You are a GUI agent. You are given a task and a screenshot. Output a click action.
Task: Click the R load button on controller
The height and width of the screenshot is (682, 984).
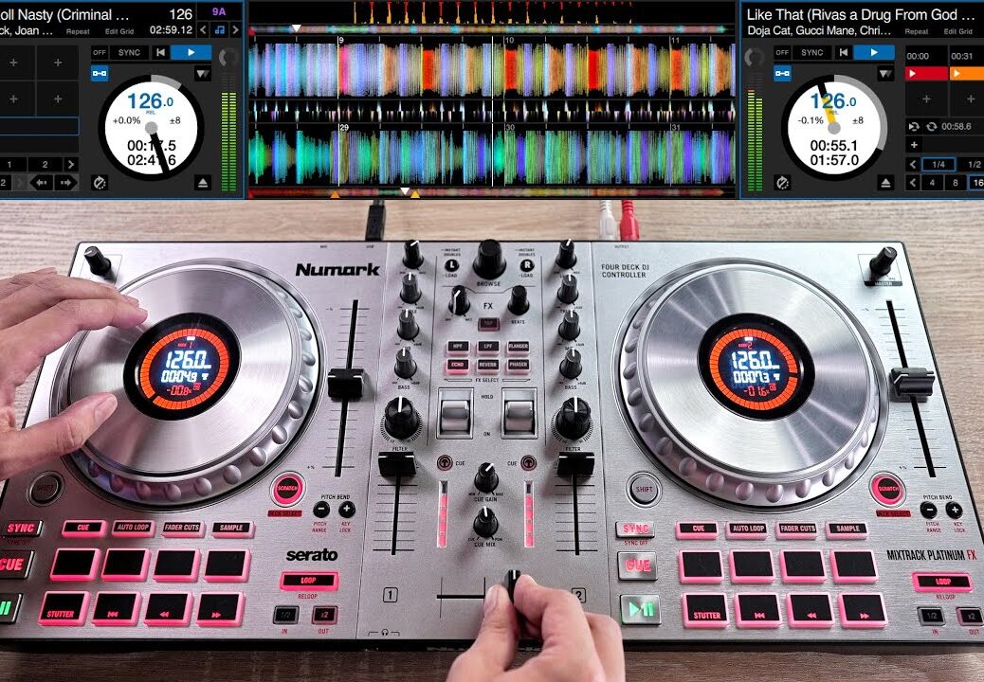pyautogui.click(x=526, y=266)
